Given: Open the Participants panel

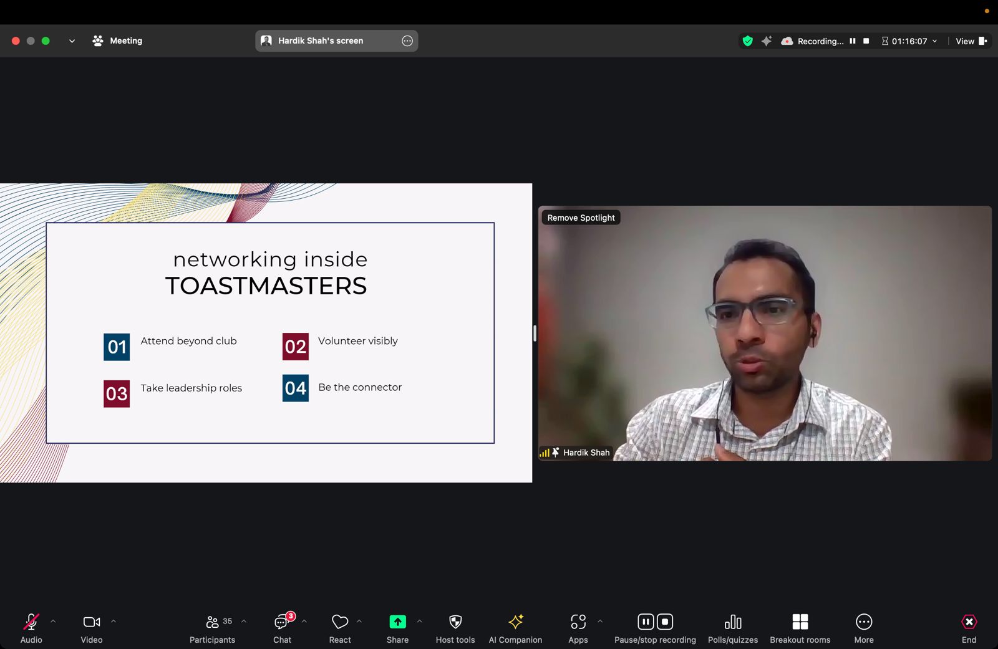Looking at the screenshot, I should (x=212, y=628).
